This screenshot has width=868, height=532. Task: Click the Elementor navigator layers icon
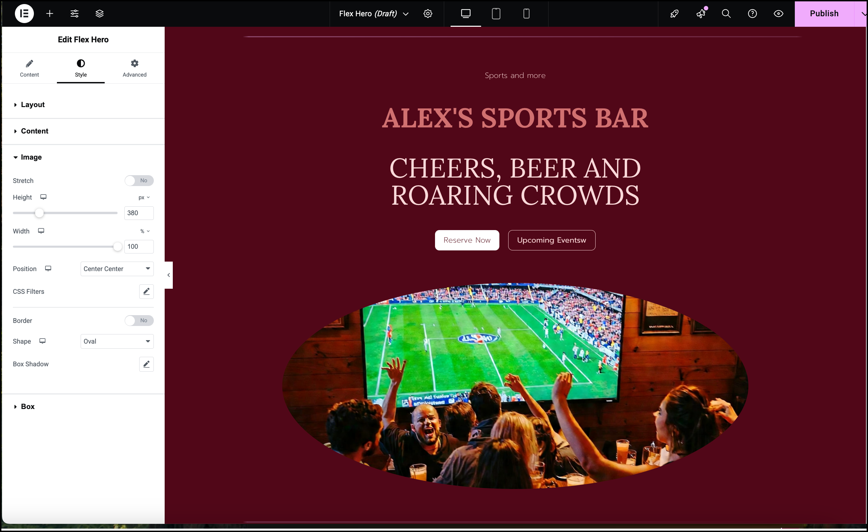(99, 14)
